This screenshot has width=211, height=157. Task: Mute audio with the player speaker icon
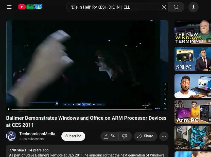pyautogui.click(x=165, y=104)
